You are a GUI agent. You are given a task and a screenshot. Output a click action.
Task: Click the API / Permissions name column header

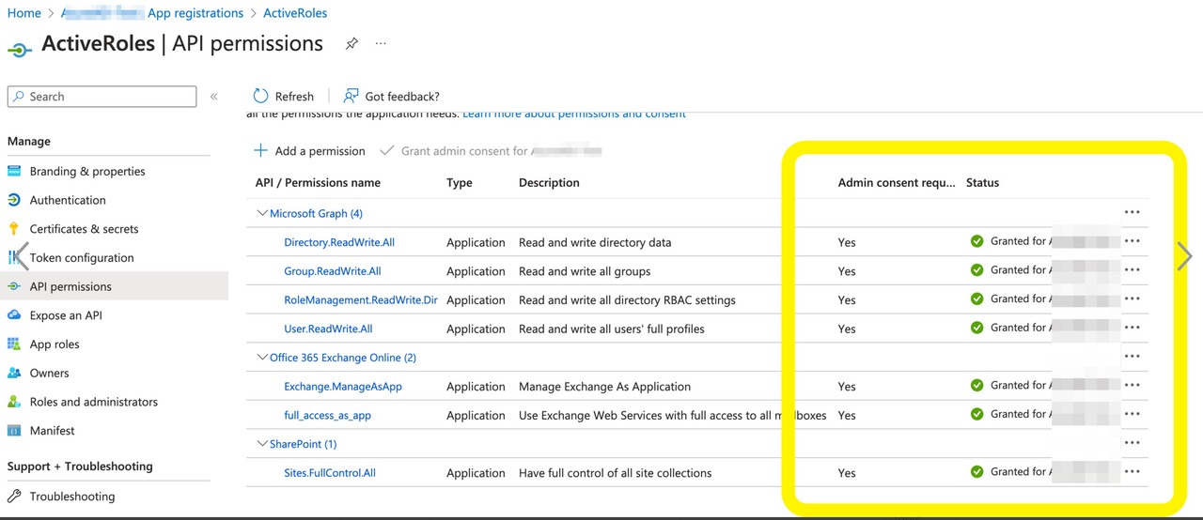pyautogui.click(x=318, y=183)
